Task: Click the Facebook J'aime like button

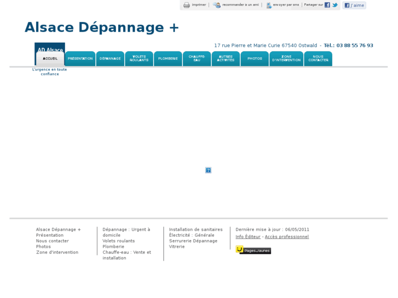Action: pos(354,5)
